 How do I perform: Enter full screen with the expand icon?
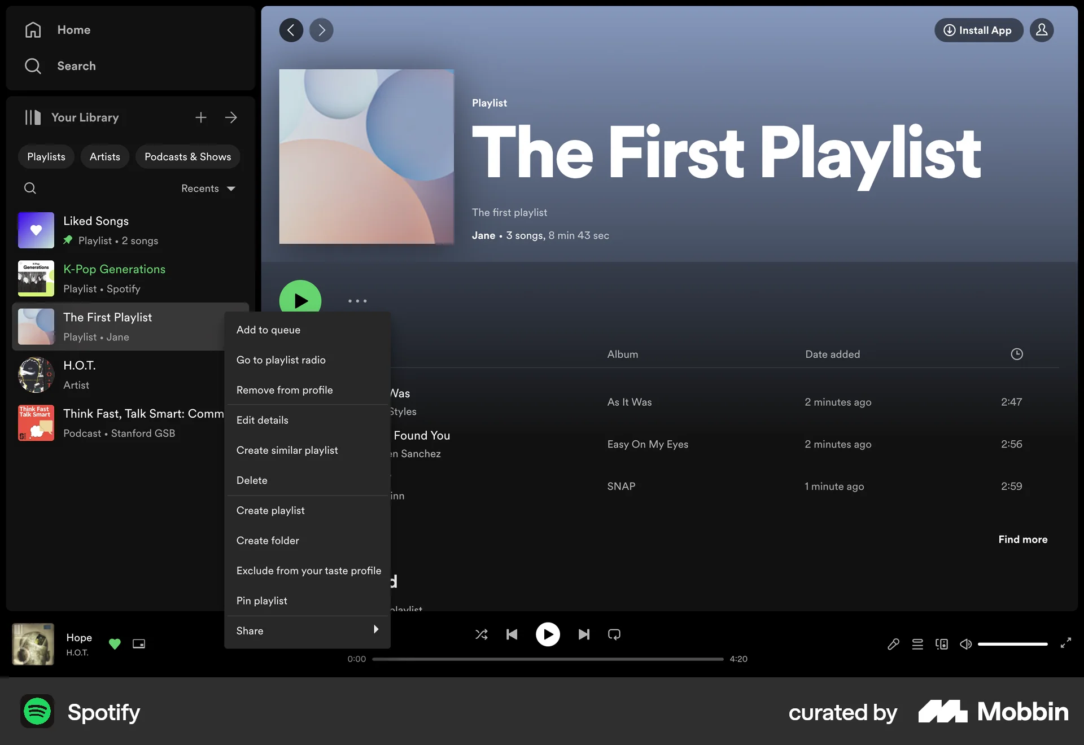1066,644
